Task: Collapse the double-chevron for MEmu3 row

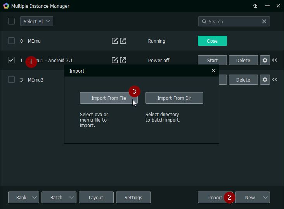Action: pos(275,80)
